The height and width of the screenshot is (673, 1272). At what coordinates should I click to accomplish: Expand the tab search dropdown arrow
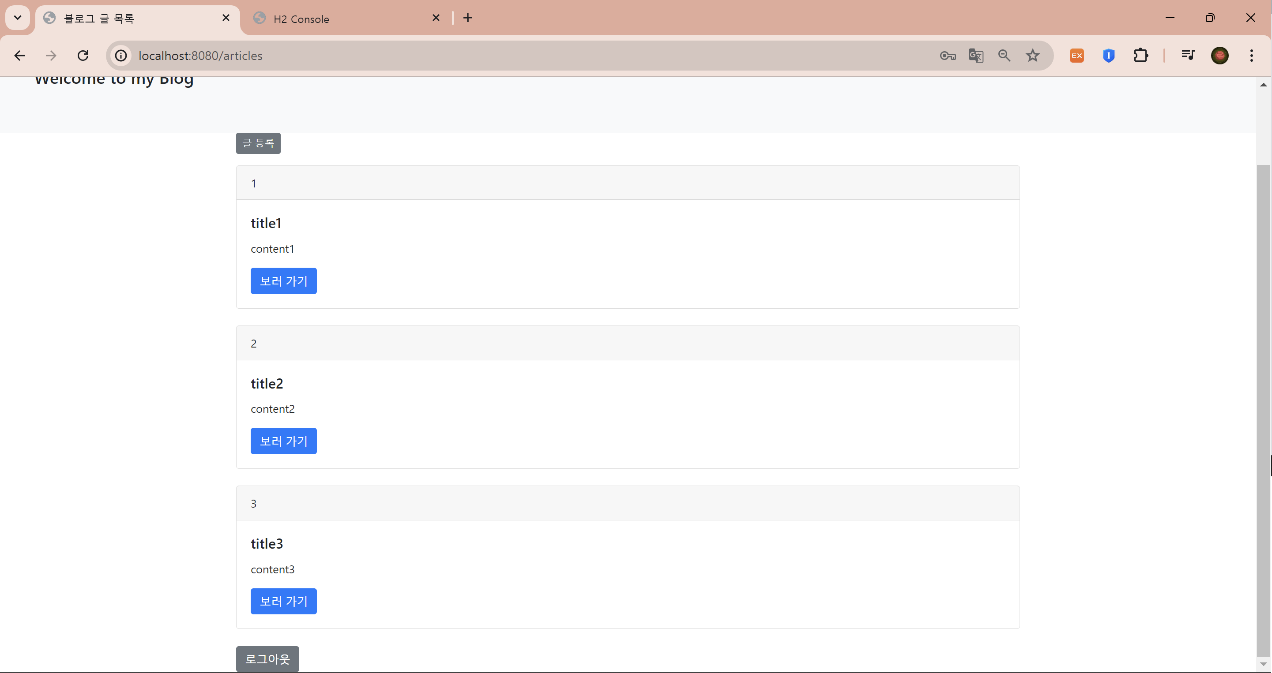pyautogui.click(x=17, y=18)
